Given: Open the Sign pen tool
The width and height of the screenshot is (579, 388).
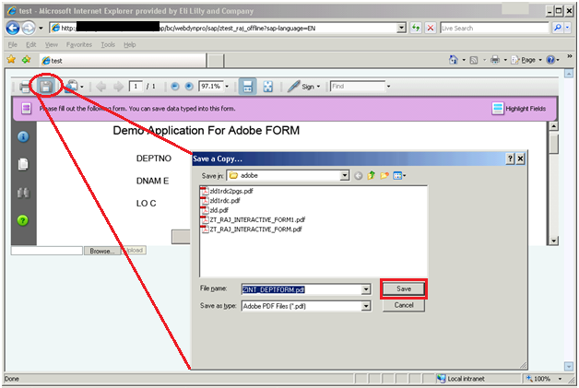Looking at the screenshot, I should pyautogui.click(x=293, y=87).
